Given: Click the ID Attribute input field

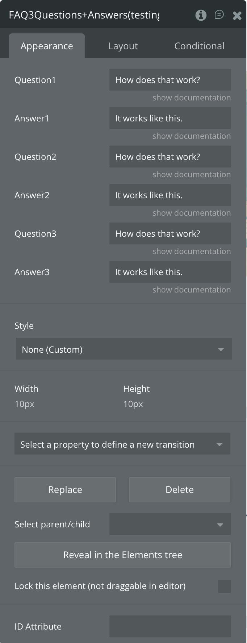Looking at the screenshot, I should pos(170,626).
